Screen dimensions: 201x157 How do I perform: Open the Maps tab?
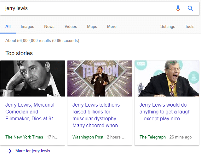[92, 26]
